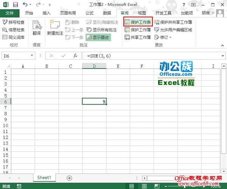Select row 10 header
The width and height of the screenshot is (227, 189).
[x=6, y=125]
